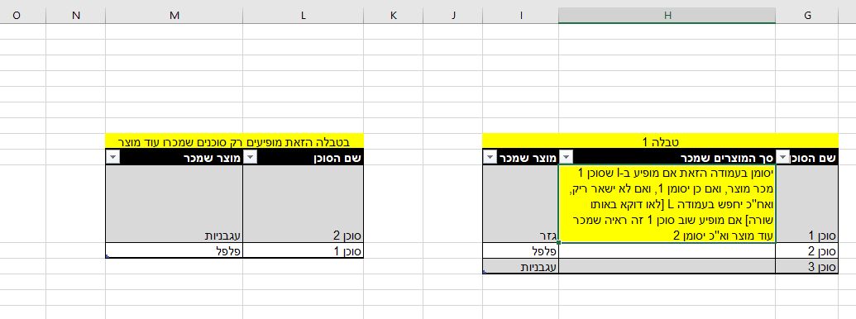
Task: Select the סוכן 2 cell in column L
Action: [x=303, y=204]
